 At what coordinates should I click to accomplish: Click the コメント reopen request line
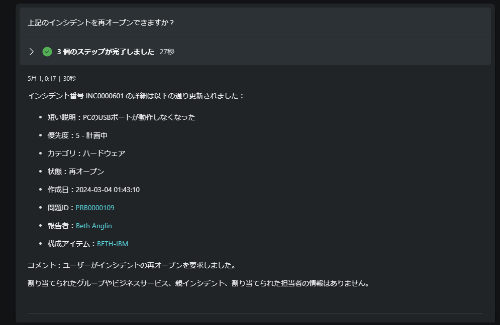(132, 265)
